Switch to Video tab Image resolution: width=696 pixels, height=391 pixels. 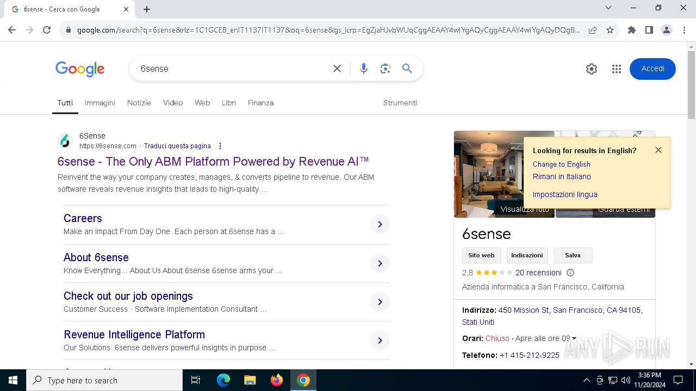(x=173, y=103)
